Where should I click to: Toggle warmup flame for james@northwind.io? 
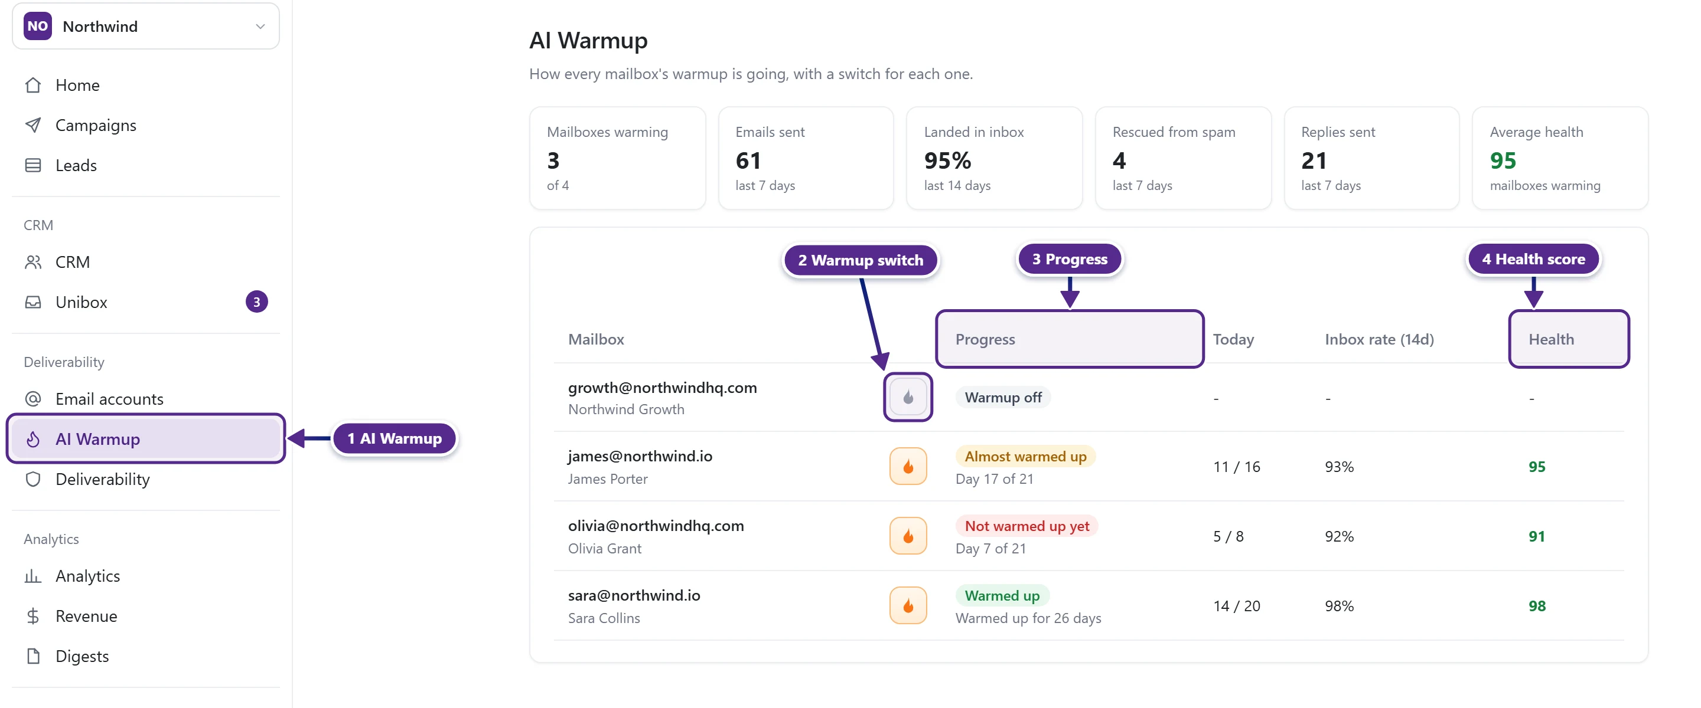tap(908, 467)
